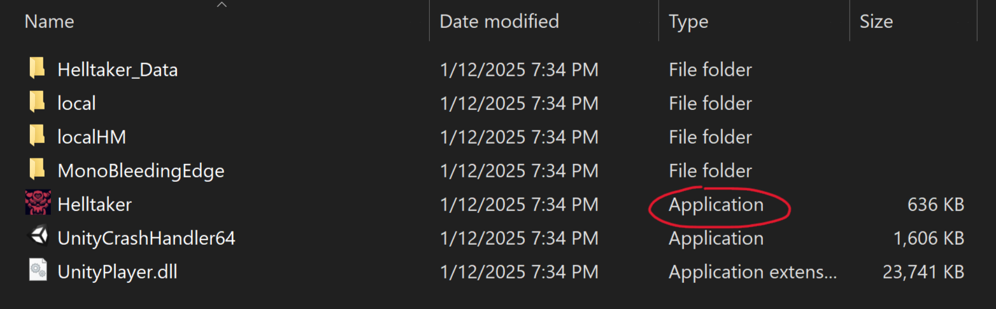Sort by the Size column header

point(876,22)
